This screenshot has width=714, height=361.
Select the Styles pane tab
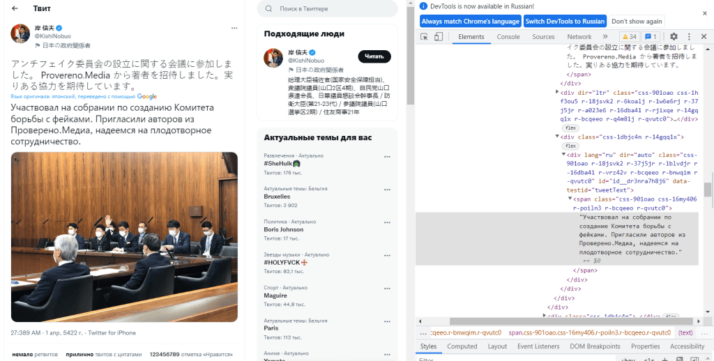point(428,346)
